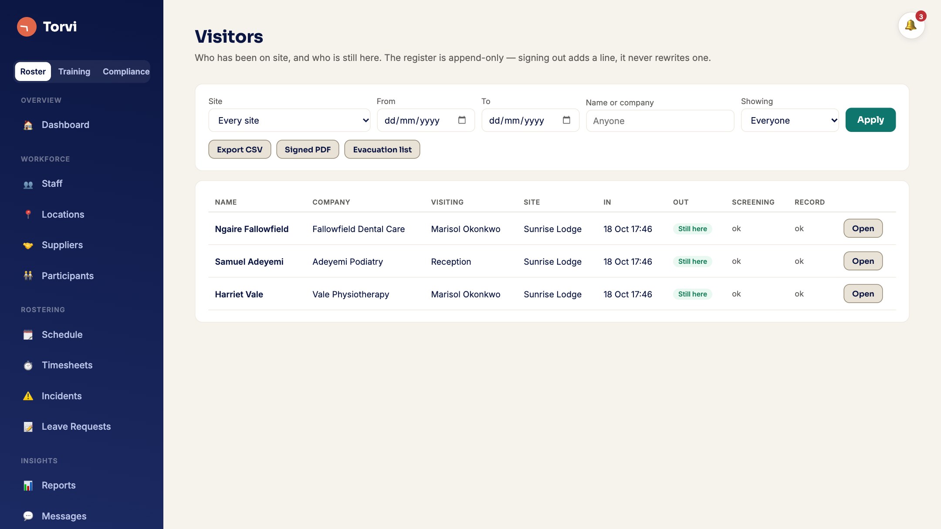Go to Dashboard in the sidebar
Image resolution: width=941 pixels, height=529 pixels.
point(82,125)
